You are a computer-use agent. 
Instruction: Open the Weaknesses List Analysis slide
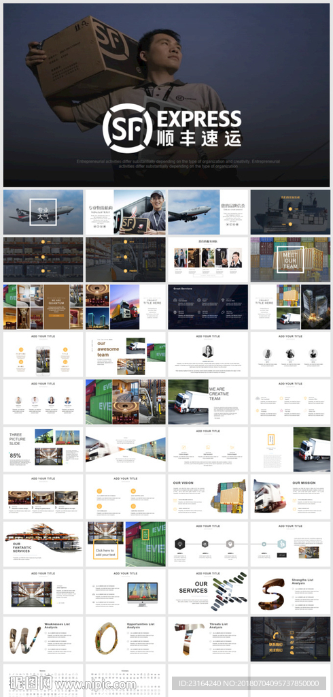[43, 638]
